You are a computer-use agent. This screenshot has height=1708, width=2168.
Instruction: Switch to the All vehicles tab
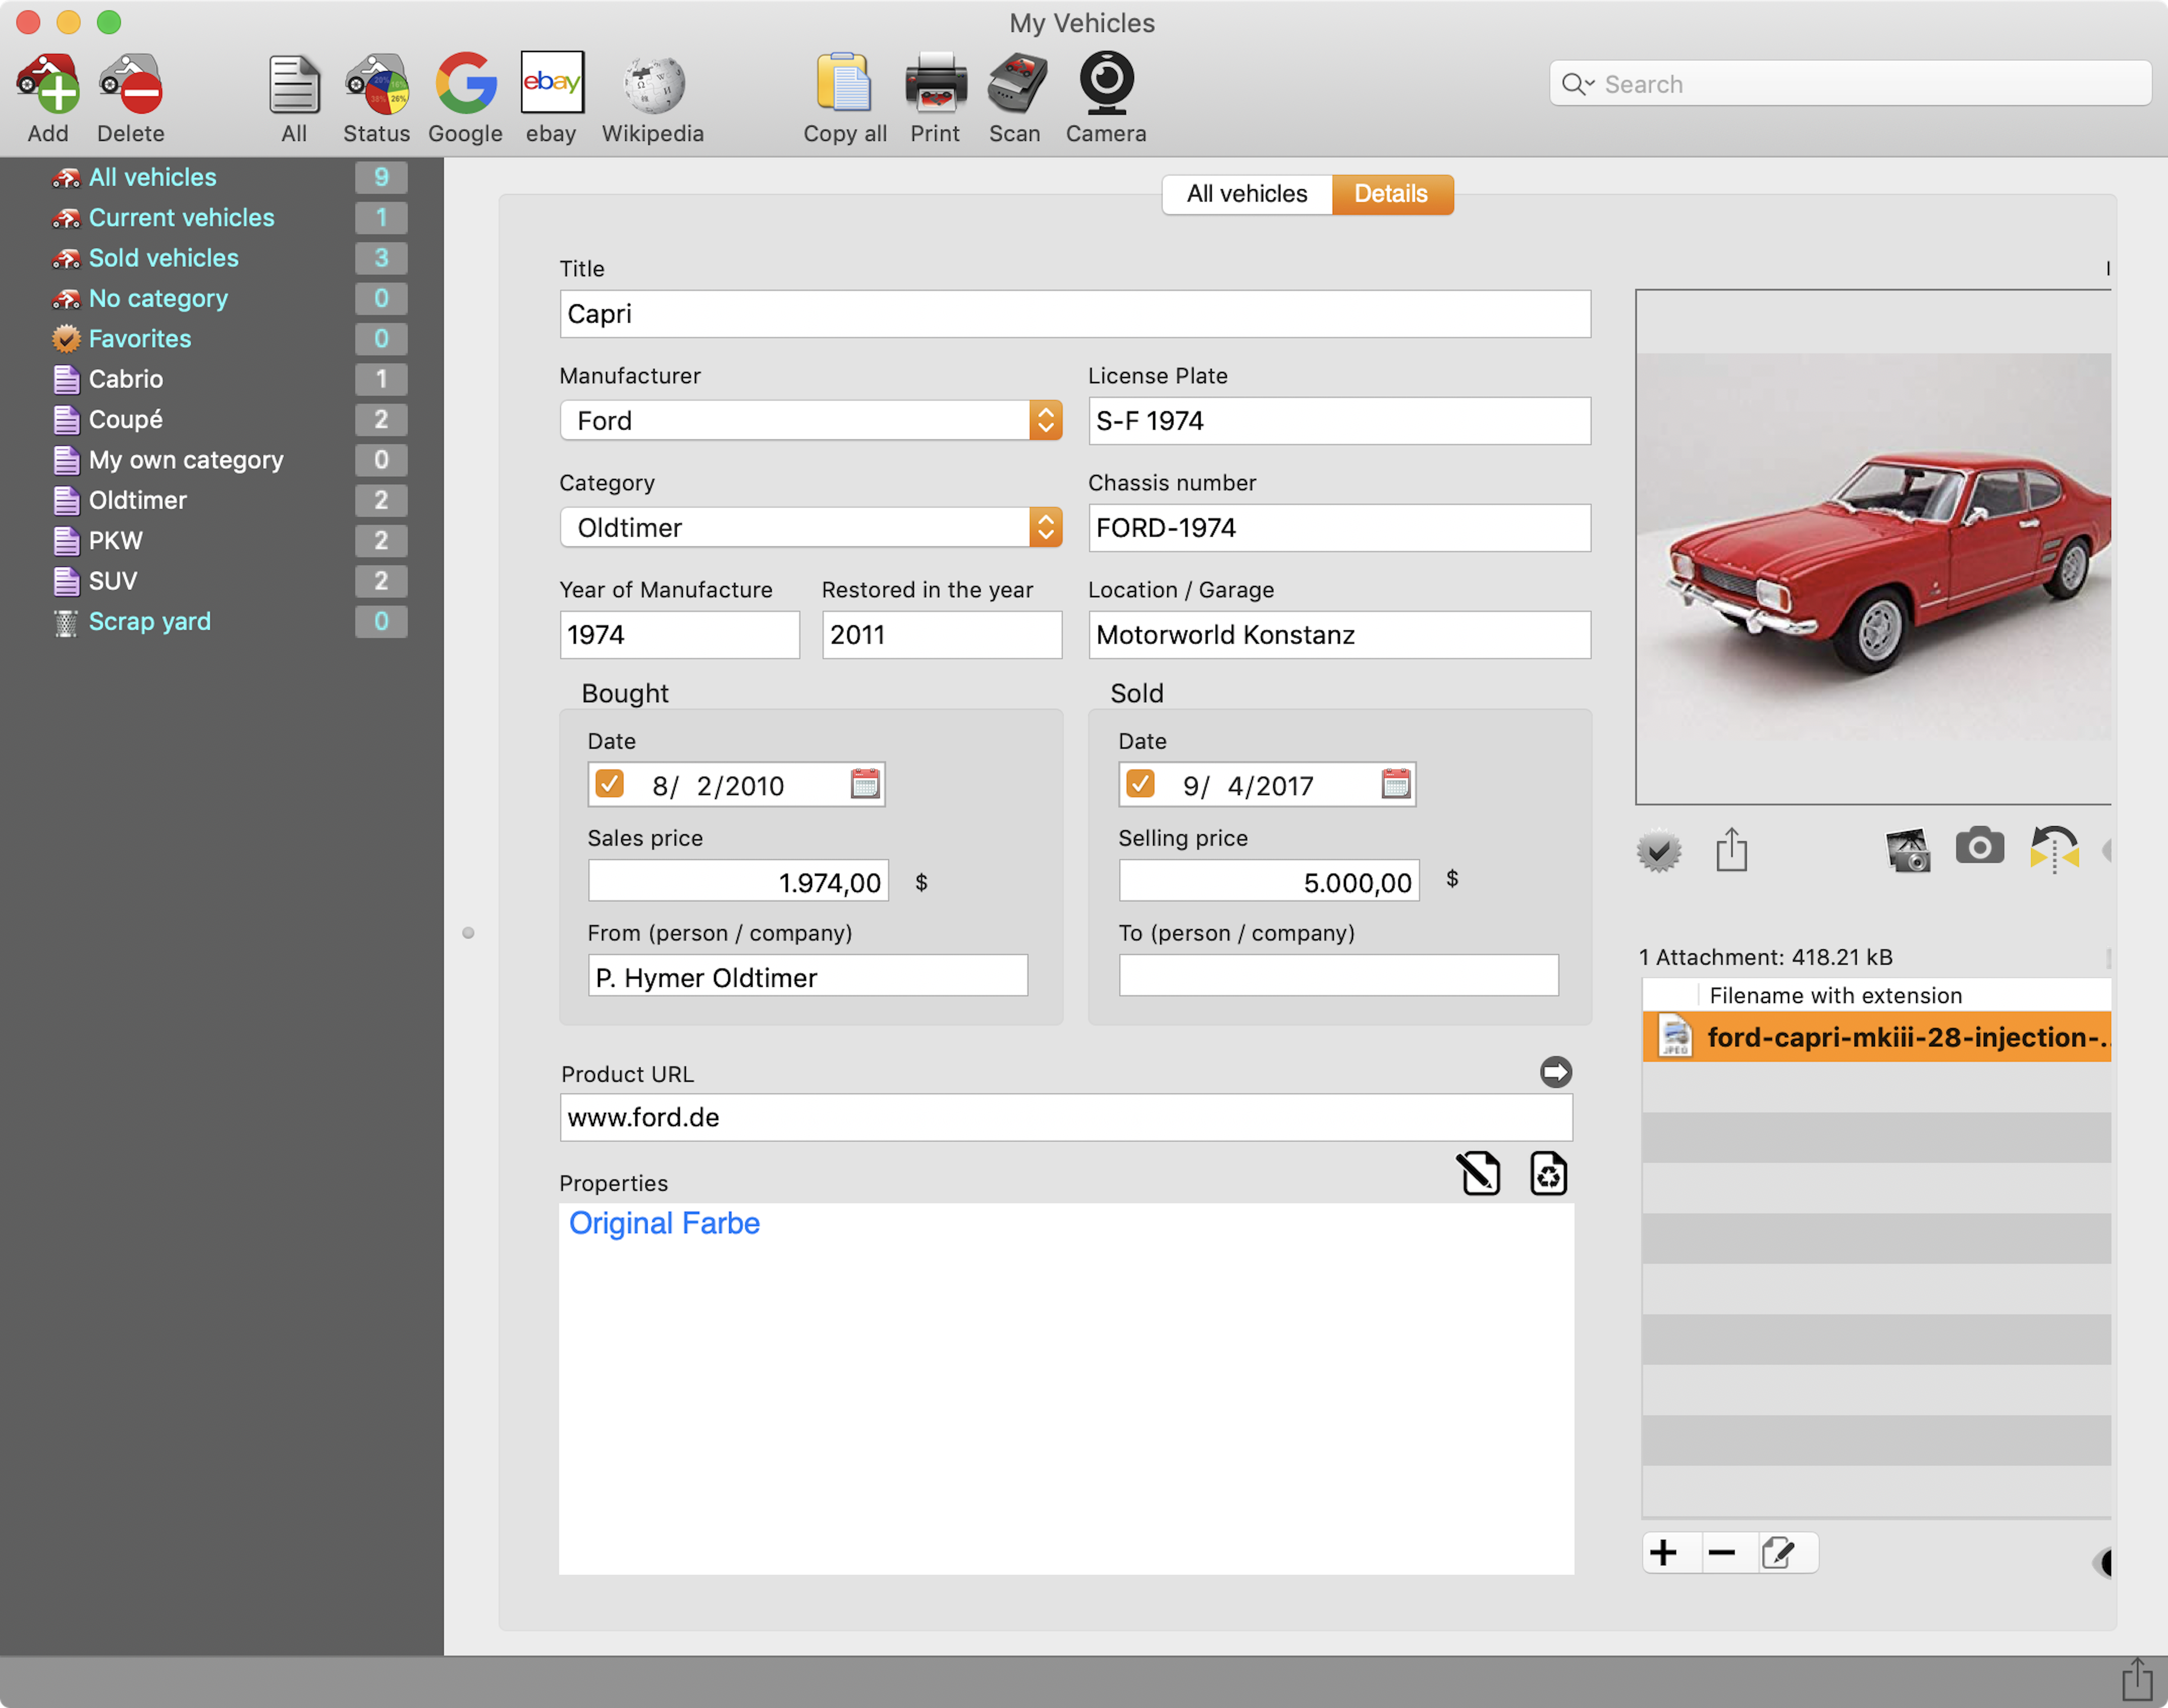click(1247, 194)
